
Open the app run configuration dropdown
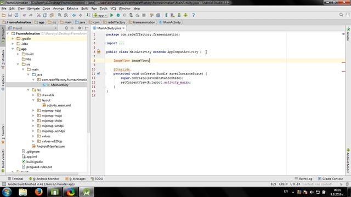100,15
